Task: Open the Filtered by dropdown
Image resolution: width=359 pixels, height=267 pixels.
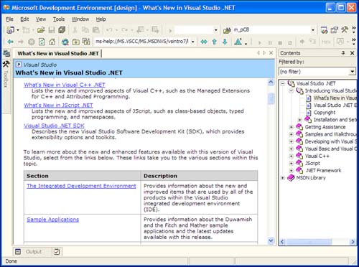Action: point(352,72)
